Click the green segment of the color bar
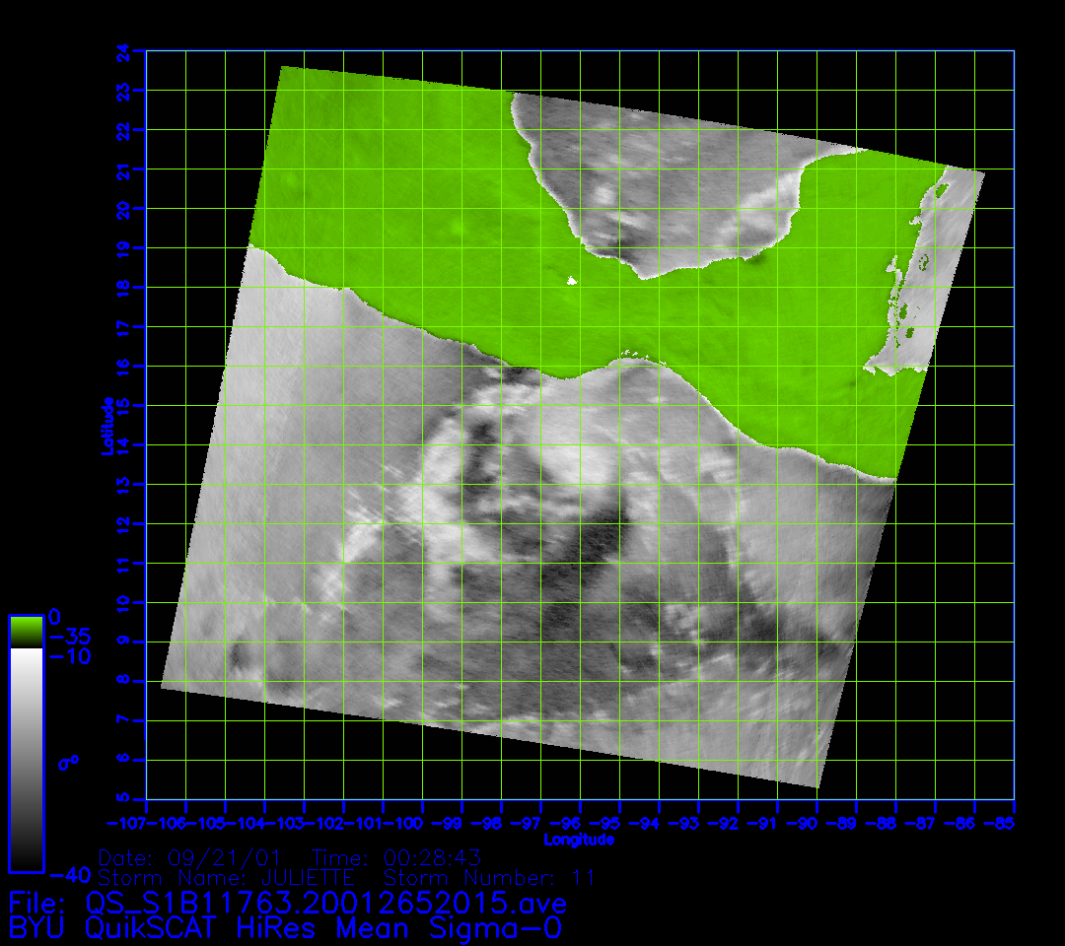This screenshot has width=1065, height=946. [x=26, y=631]
